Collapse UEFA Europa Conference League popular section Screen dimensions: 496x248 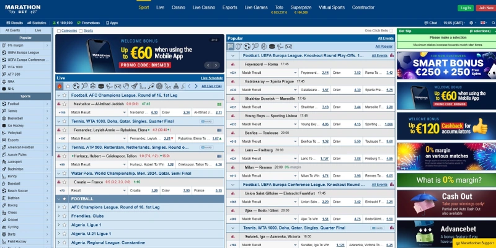[233, 184]
